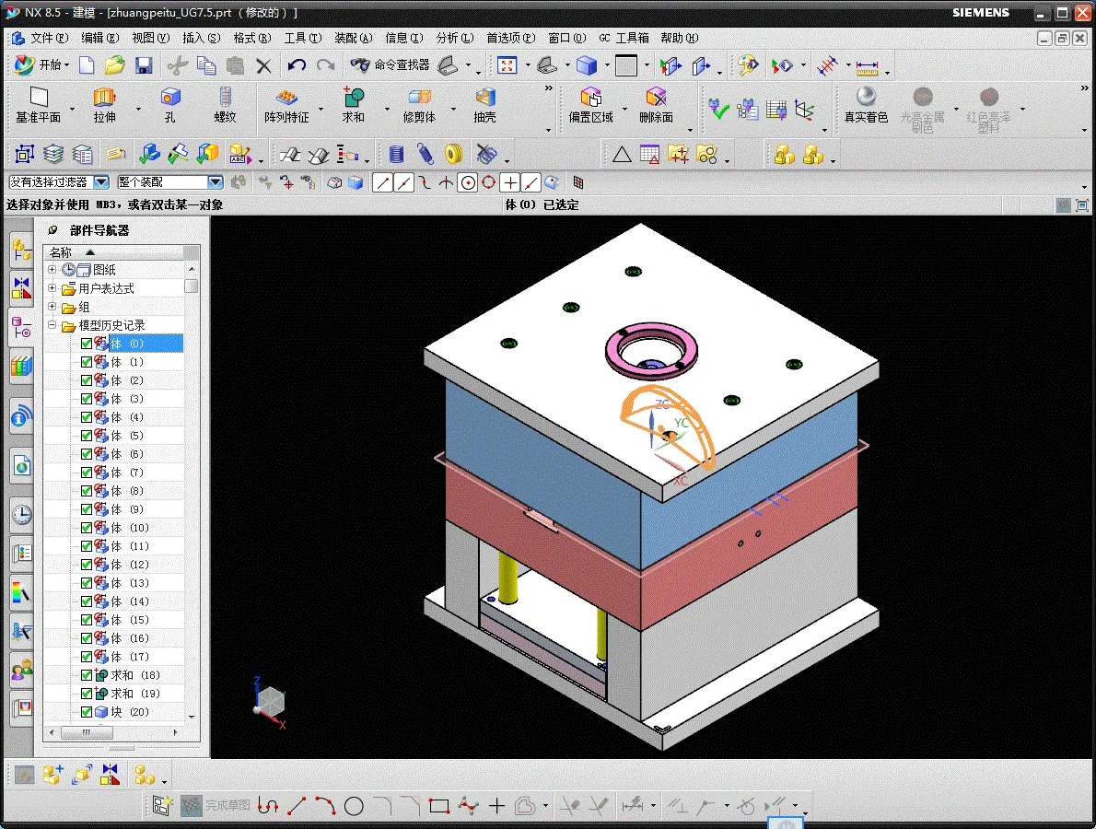1096x829 pixels.
Task: Select the Pattern Feature (阵列特征) tool
Action: (x=286, y=105)
